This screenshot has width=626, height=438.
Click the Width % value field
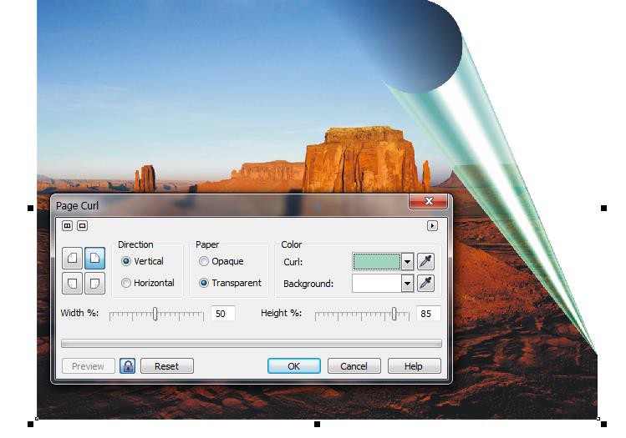[x=223, y=314]
